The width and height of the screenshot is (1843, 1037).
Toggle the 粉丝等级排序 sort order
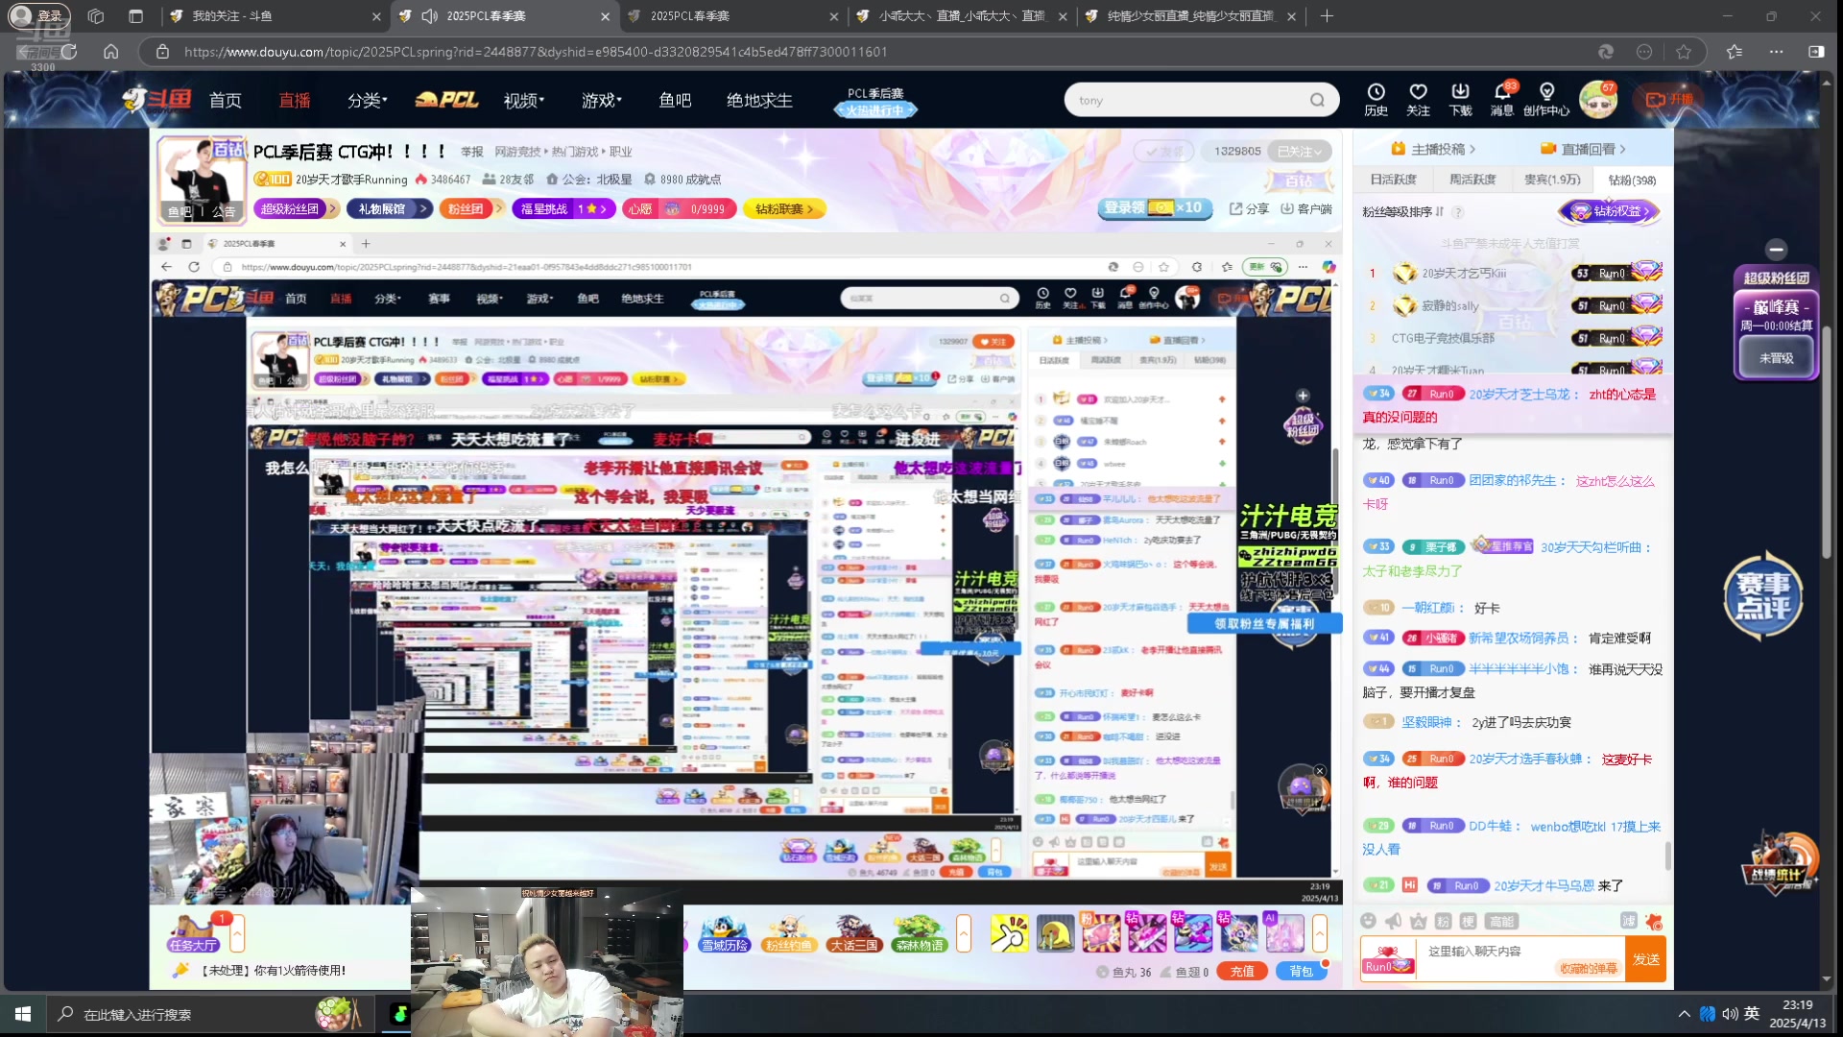1402,212
